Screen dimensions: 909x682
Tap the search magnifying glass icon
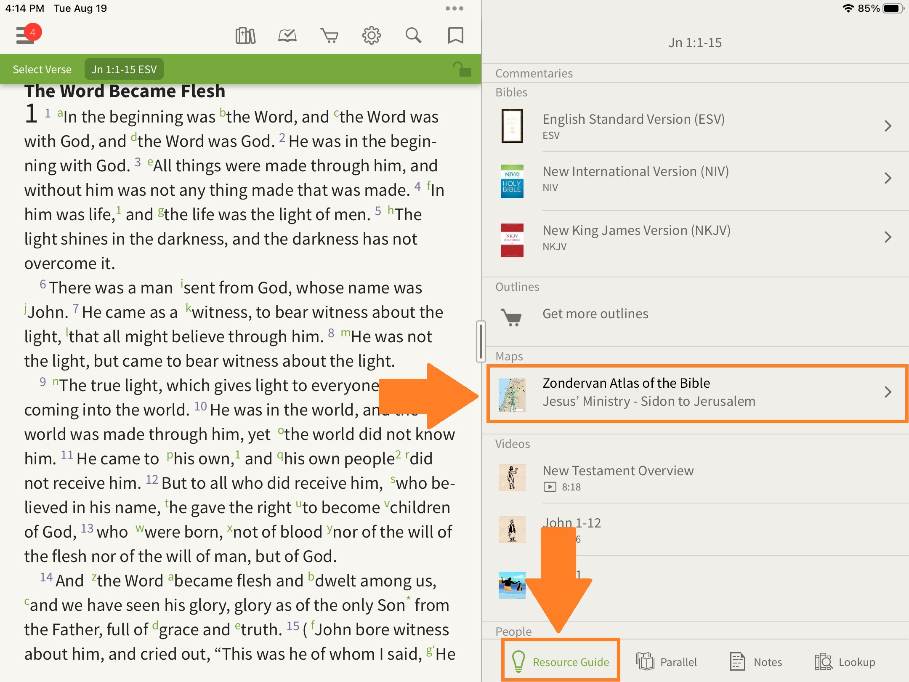[413, 36]
